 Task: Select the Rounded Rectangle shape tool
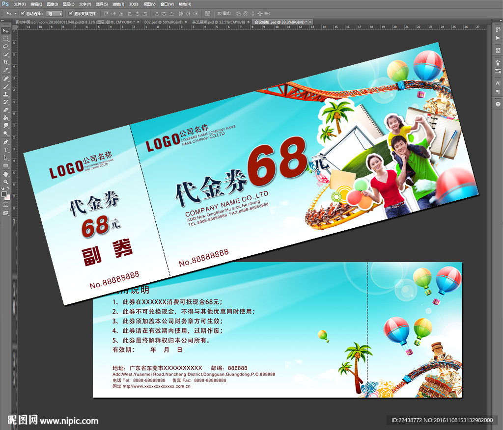[x=6, y=165]
